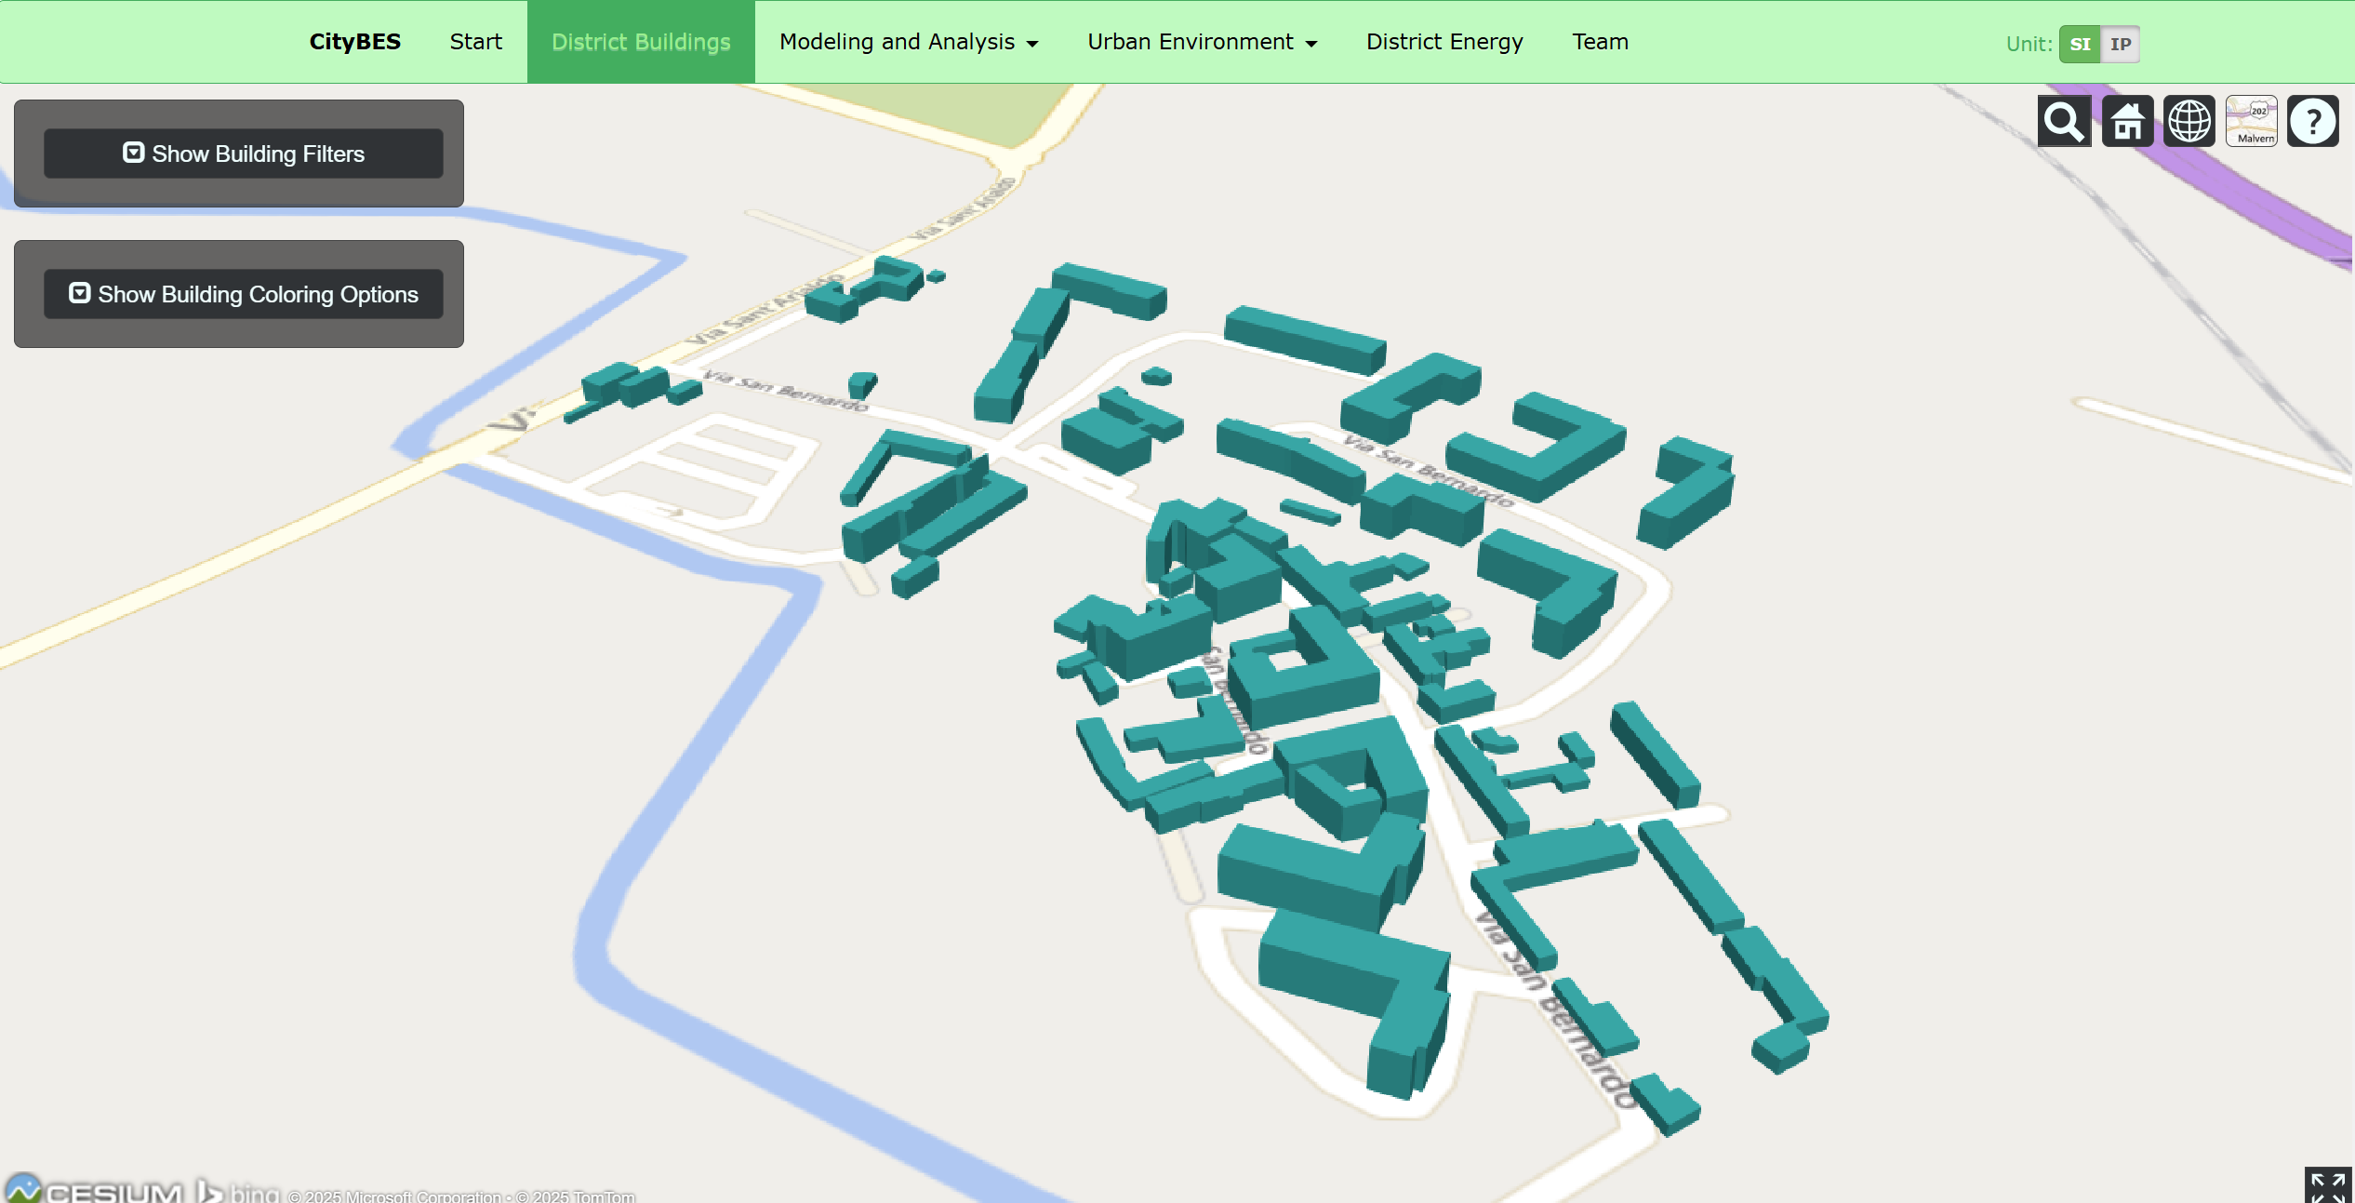Image resolution: width=2355 pixels, height=1203 pixels.
Task: Toggle fullscreen with the corner arrows icon
Action: click(x=2328, y=1186)
